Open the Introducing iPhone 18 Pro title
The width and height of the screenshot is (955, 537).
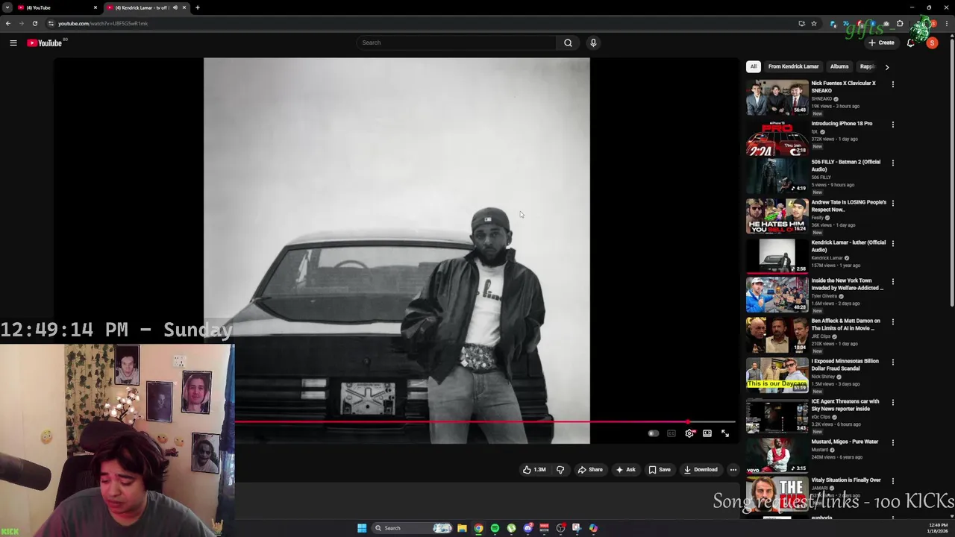842,124
